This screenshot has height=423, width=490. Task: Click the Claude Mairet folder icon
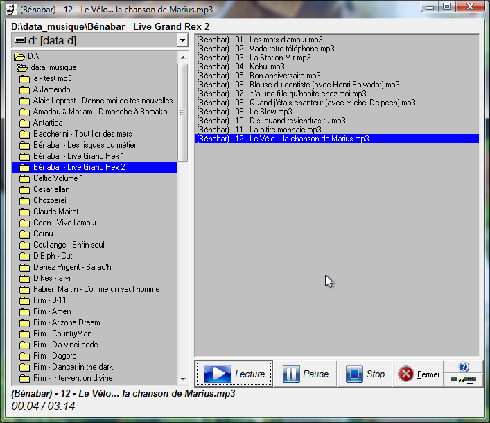click(24, 212)
